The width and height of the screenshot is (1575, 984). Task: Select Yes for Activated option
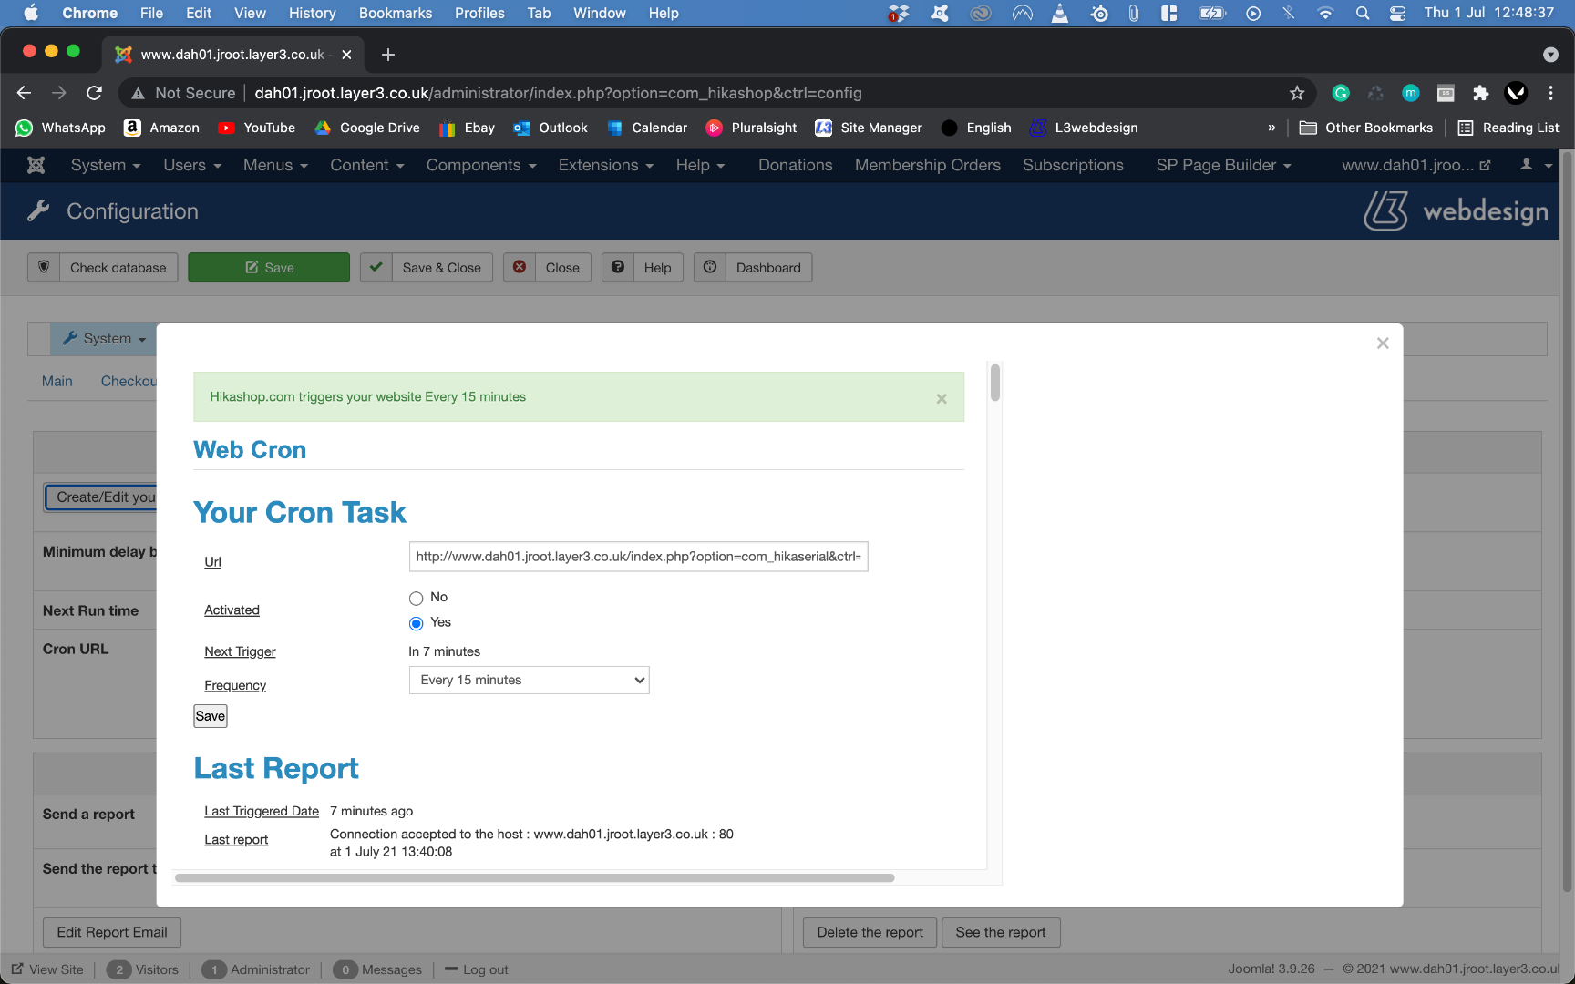(417, 623)
